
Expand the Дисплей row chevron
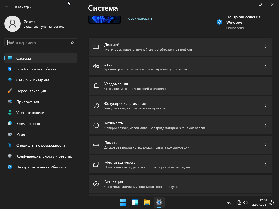pyautogui.click(x=266, y=47)
